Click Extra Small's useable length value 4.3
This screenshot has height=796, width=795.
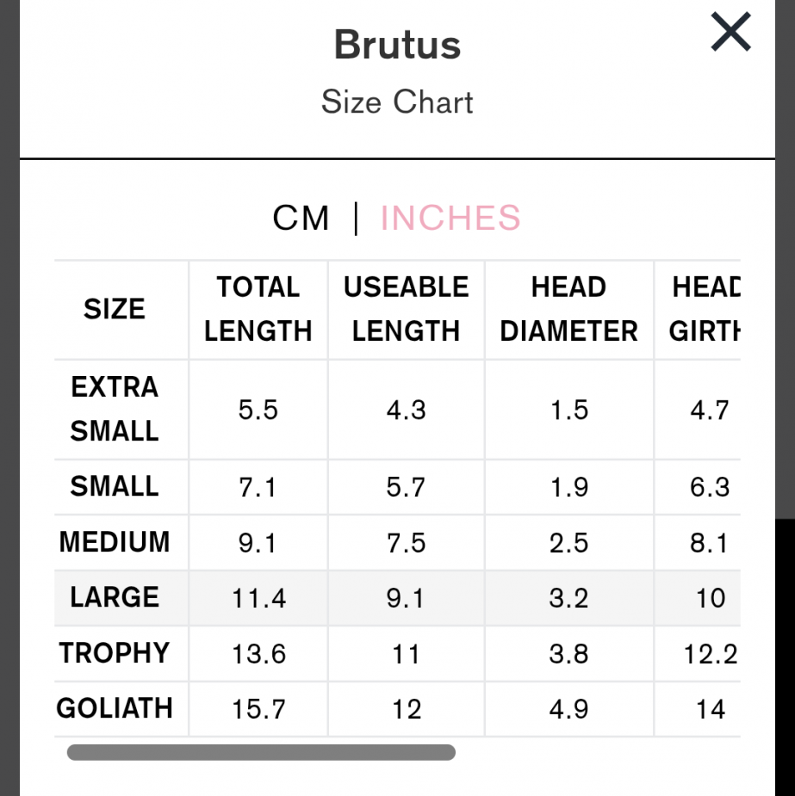click(406, 410)
